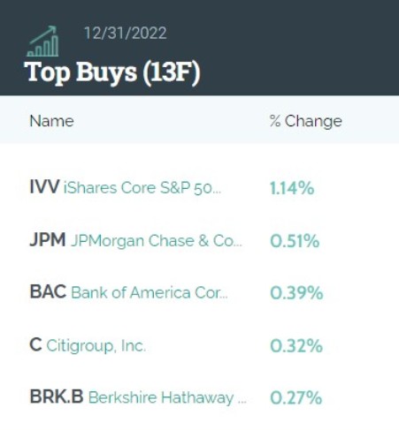Open Citigroup, Inc. company link
This screenshot has width=399, height=430.
(96, 345)
